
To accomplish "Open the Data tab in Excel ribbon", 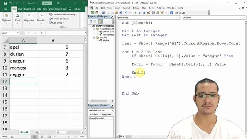I will (39, 9).
